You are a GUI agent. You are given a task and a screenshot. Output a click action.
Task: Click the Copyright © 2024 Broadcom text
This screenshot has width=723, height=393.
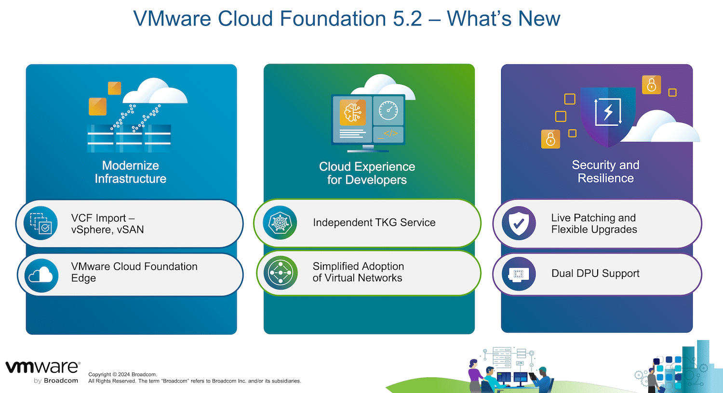pos(122,374)
